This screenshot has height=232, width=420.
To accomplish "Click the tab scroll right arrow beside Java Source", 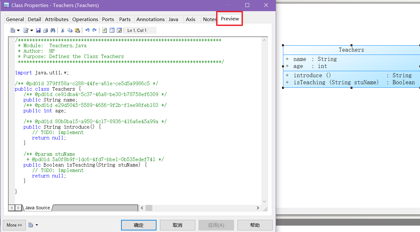I will (18, 208).
